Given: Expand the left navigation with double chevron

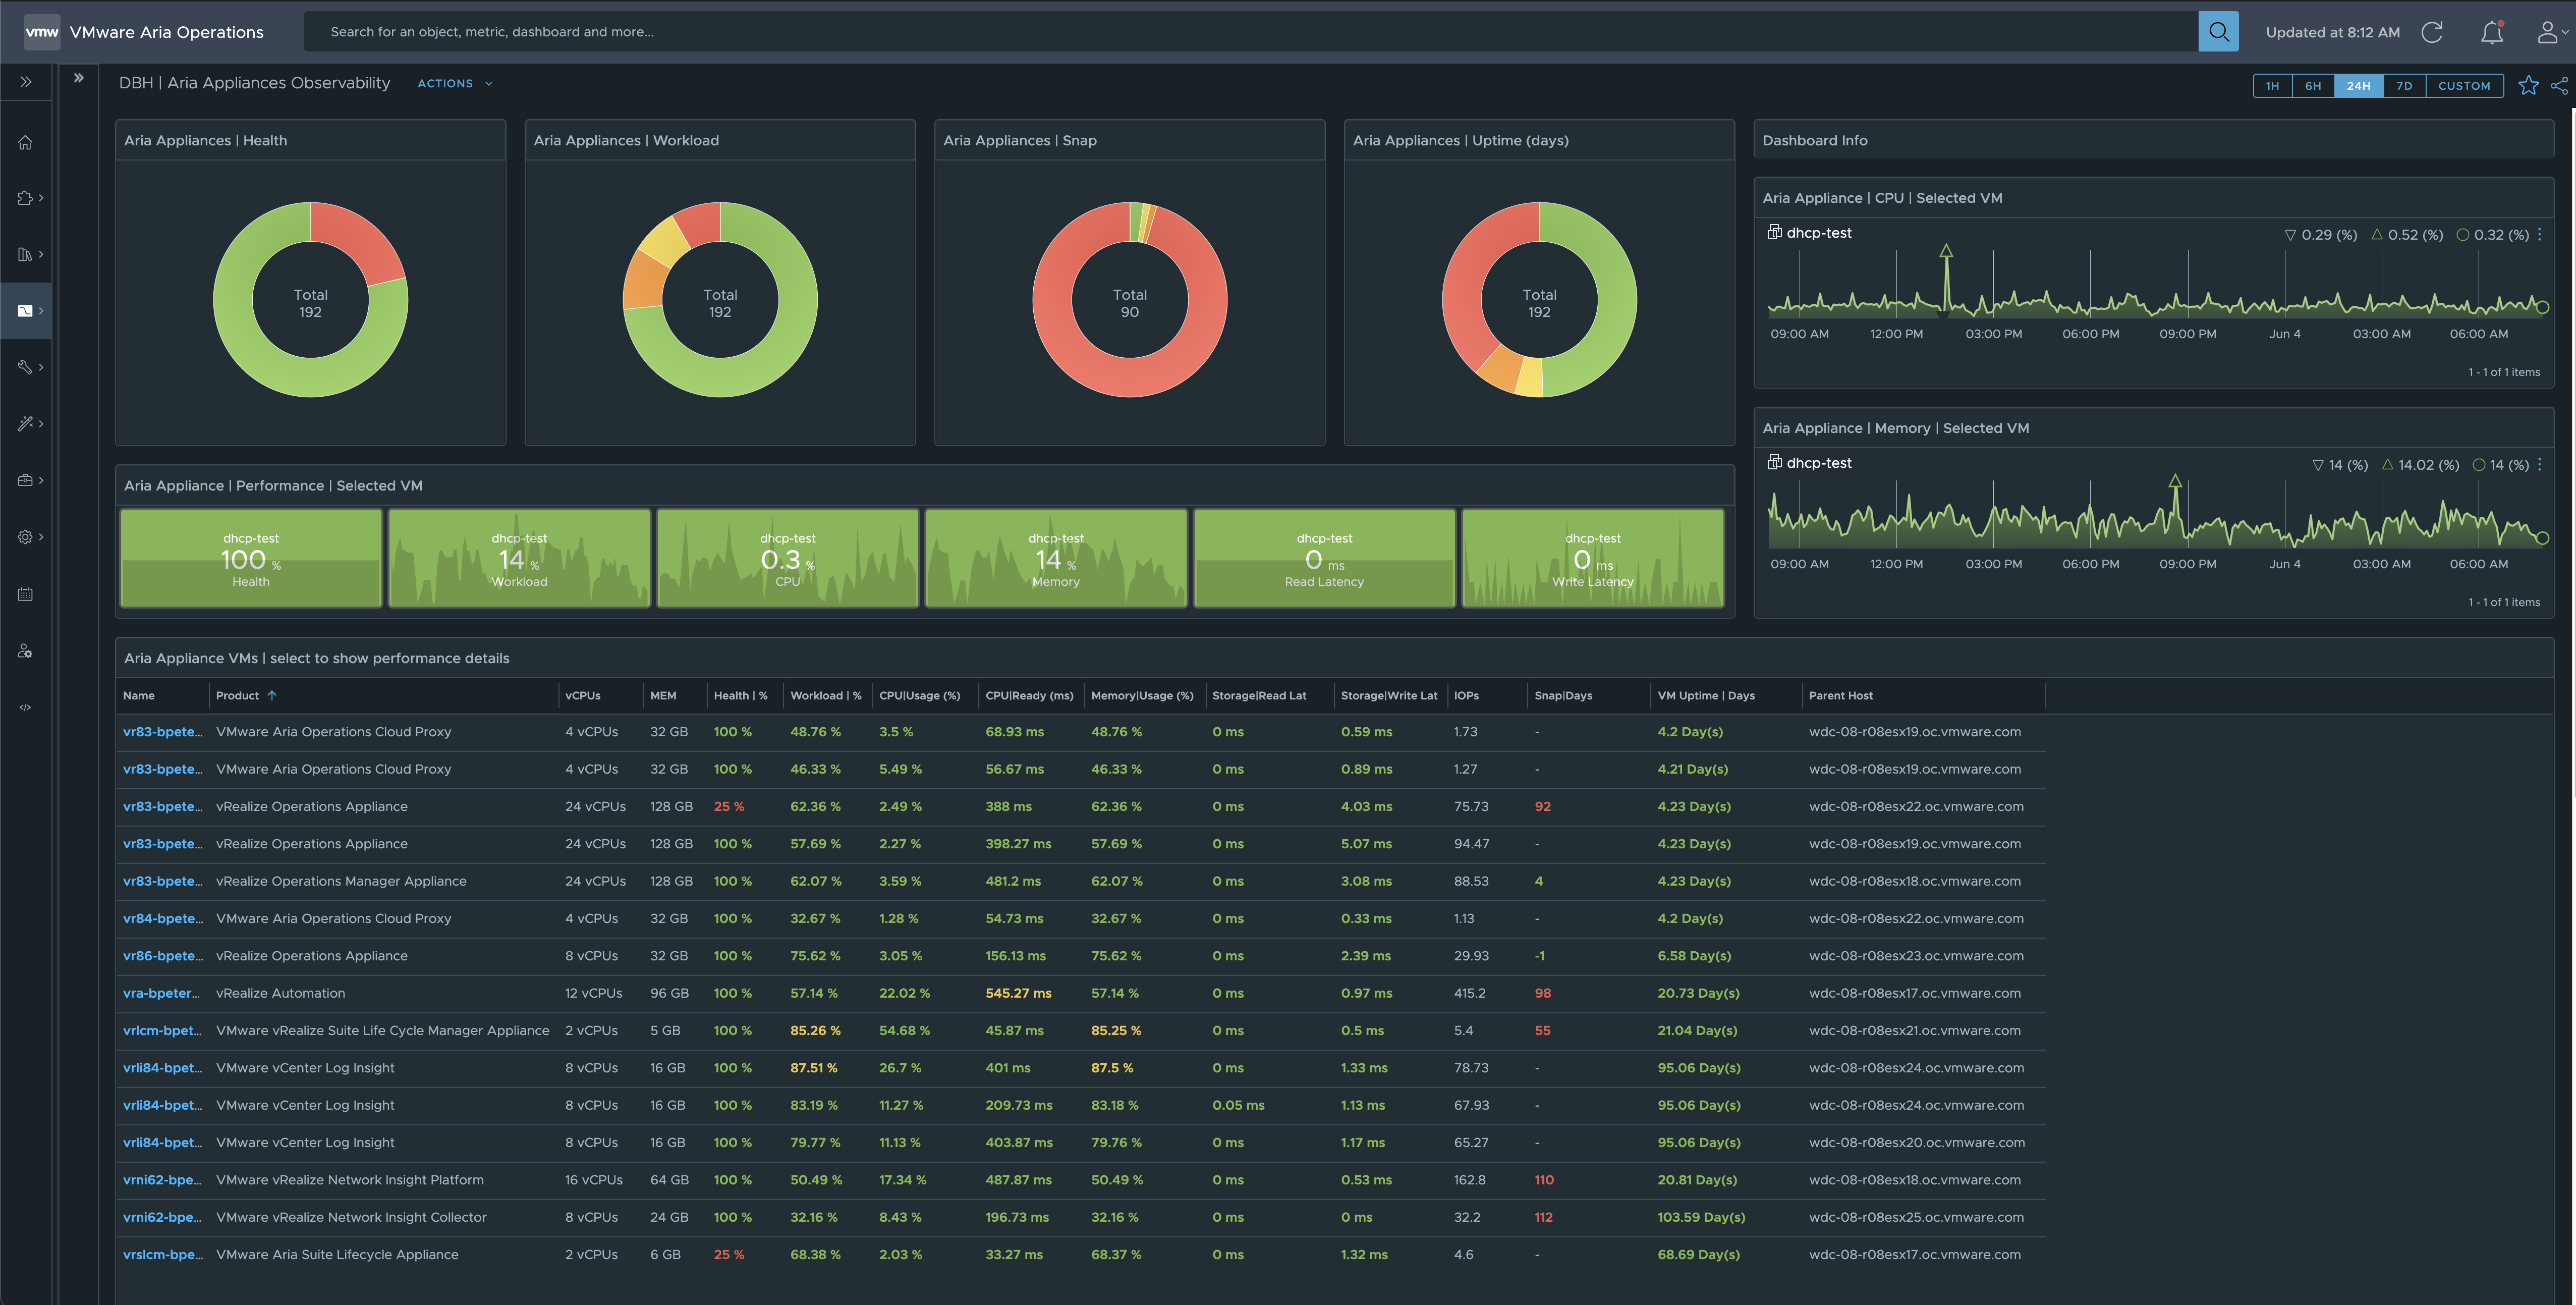Looking at the screenshot, I should [x=26, y=82].
